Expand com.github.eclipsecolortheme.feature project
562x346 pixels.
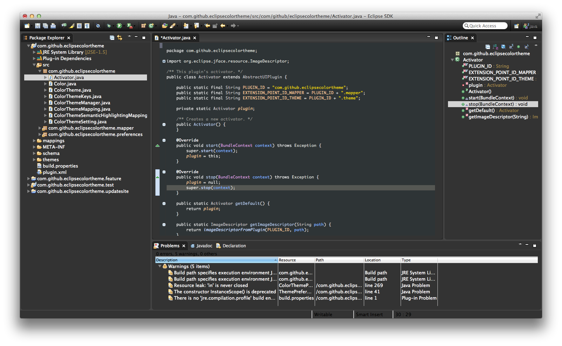pyautogui.click(x=28, y=179)
